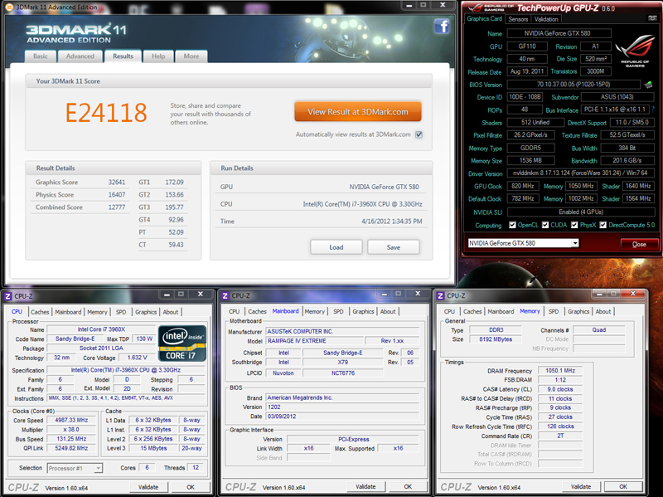Open About tab in the CPU-Z Memory window
This screenshot has width=663, height=497.
[603, 312]
